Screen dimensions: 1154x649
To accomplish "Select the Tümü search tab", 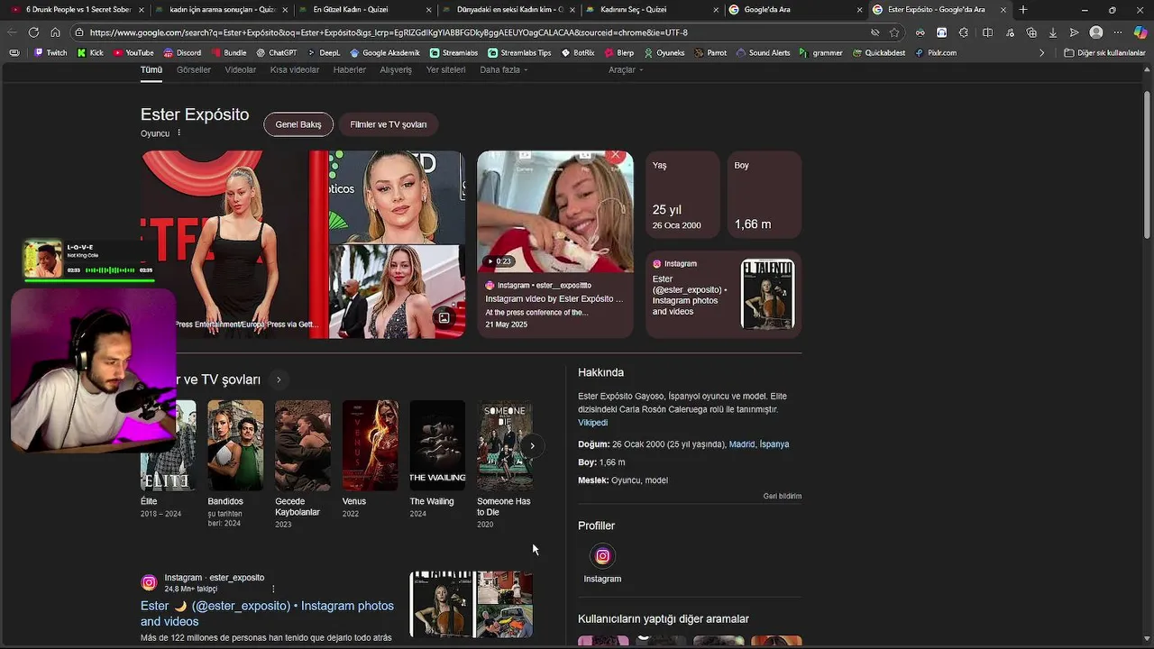I will point(151,69).
